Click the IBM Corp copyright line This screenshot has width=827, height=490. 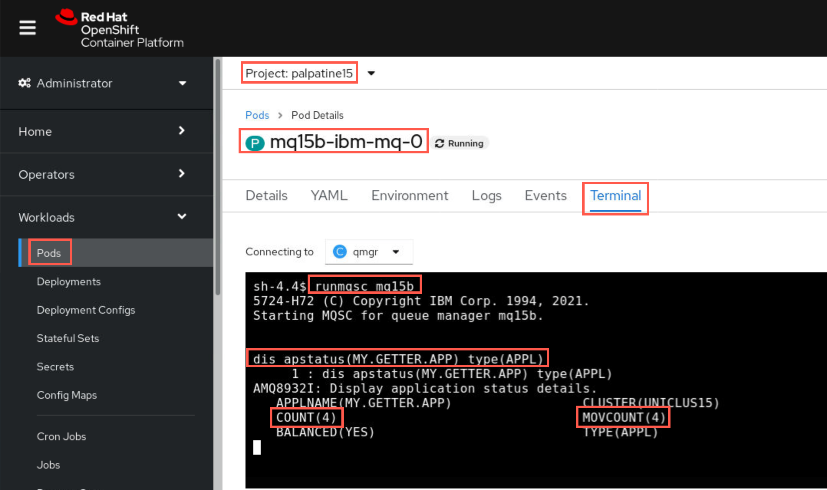(421, 301)
